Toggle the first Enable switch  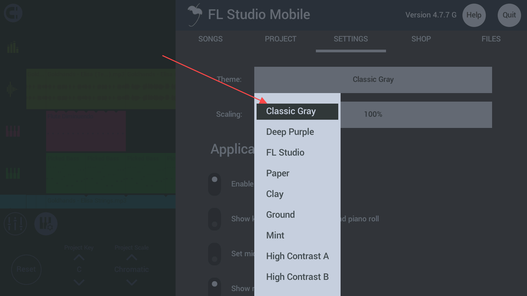click(x=214, y=184)
